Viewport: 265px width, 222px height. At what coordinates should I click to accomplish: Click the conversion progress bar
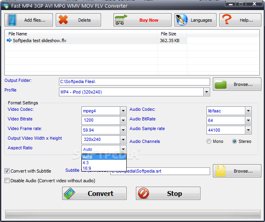[133, 214]
